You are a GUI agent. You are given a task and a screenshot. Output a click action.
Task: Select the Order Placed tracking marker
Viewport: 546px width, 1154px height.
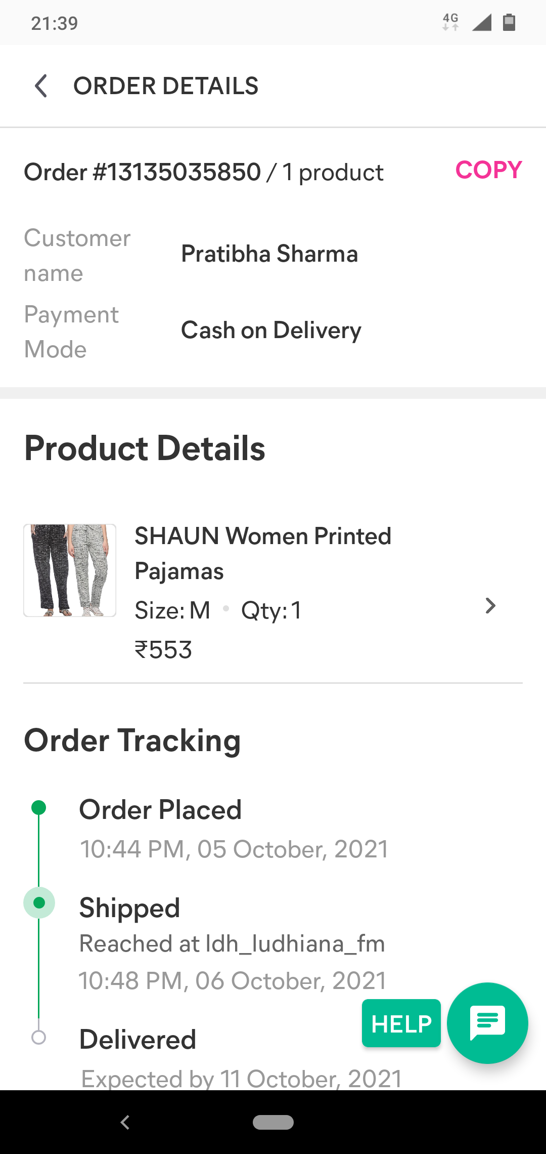(x=39, y=807)
